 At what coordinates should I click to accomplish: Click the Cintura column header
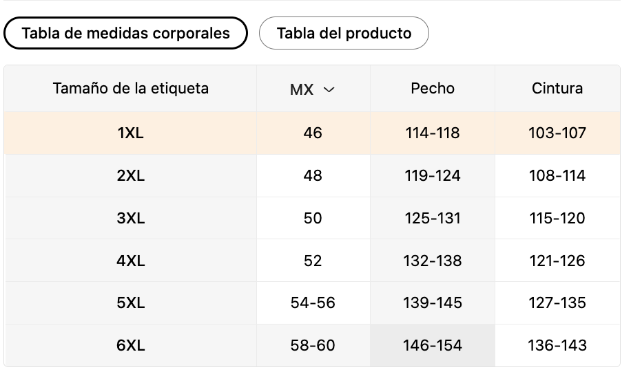click(557, 88)
